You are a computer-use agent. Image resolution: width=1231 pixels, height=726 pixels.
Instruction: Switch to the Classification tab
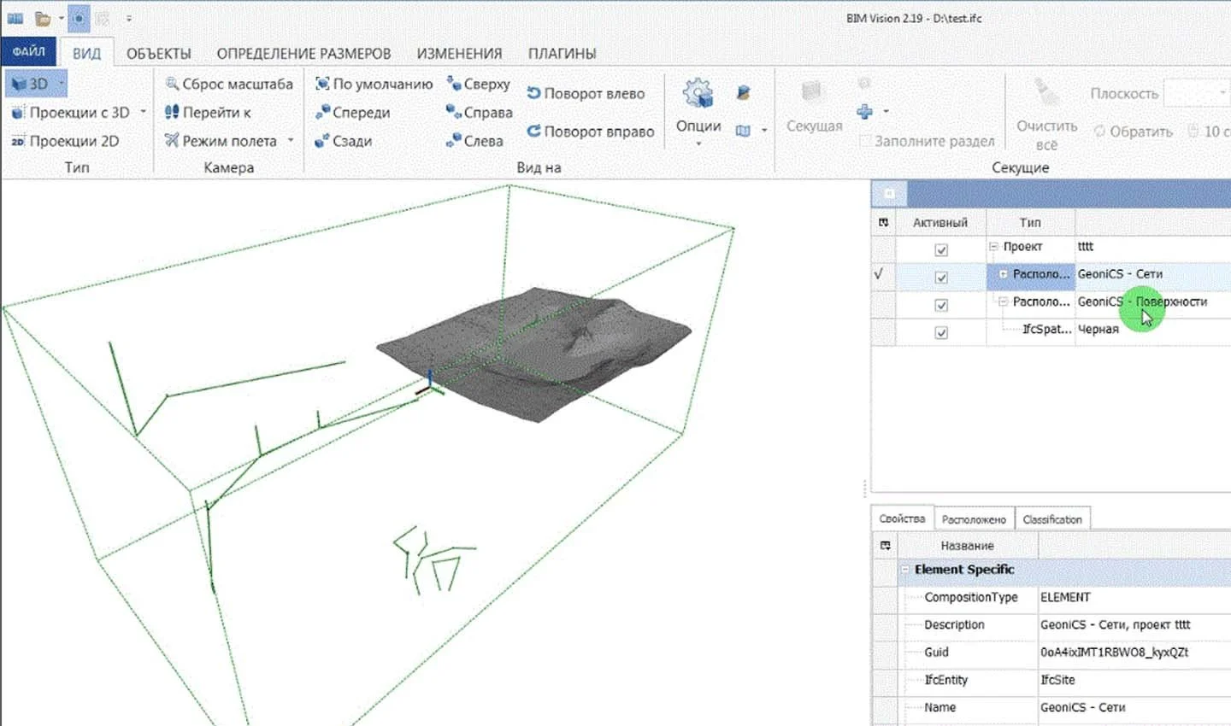click(1052, 519)
